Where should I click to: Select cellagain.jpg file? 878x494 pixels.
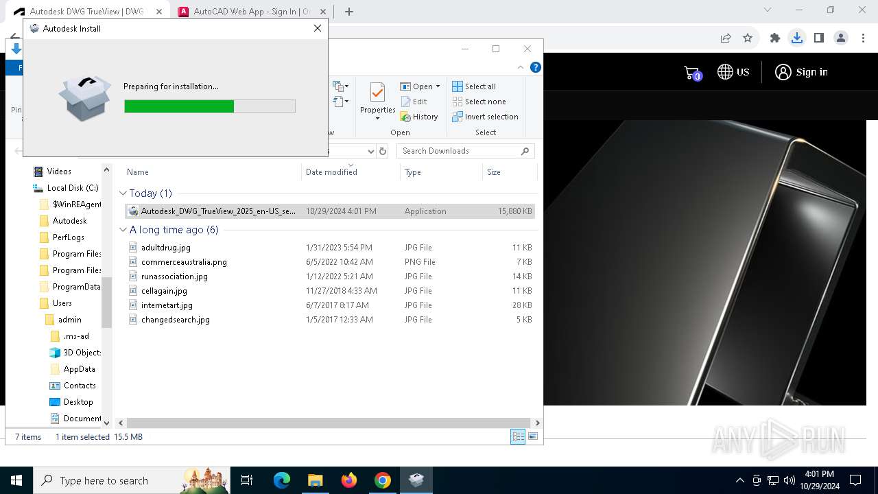coord(164,291)
